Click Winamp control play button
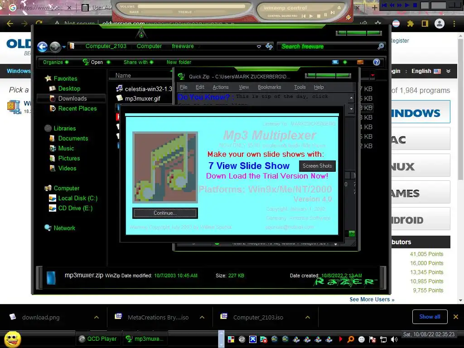Viewport: 464px width, 348px height. [x=311, y=16]
